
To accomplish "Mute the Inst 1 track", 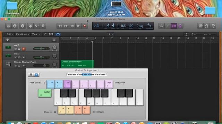I will (15, 49).
